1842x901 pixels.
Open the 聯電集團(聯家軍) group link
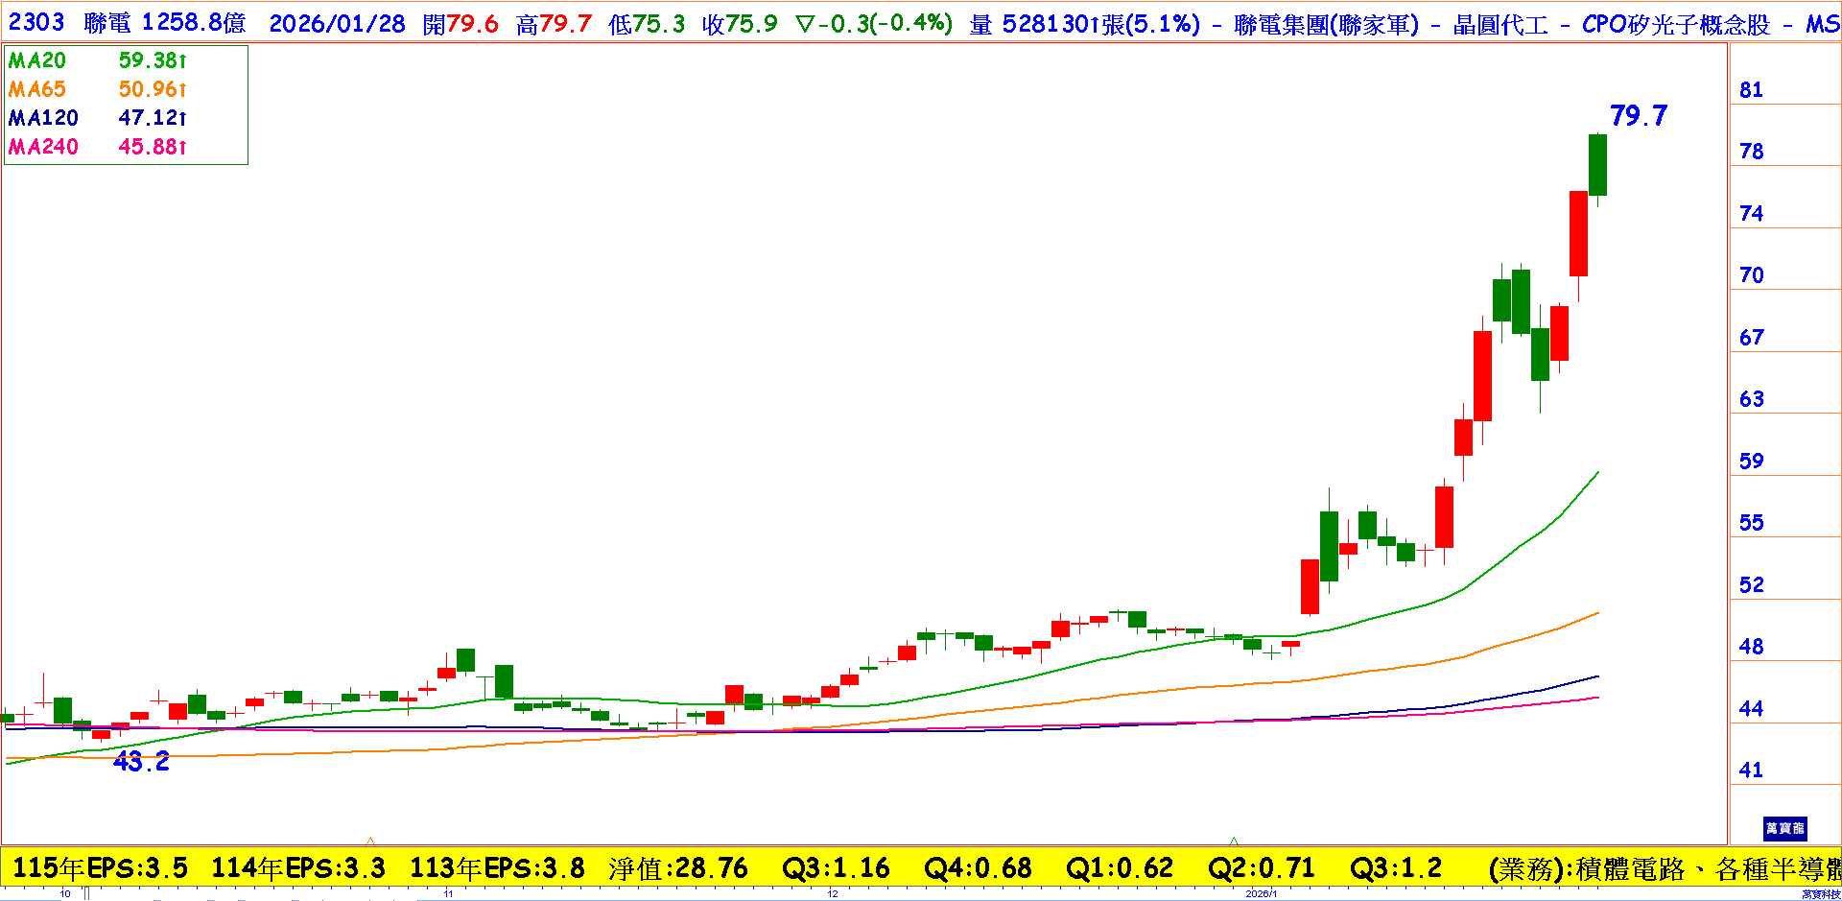tap(1326, 24)
